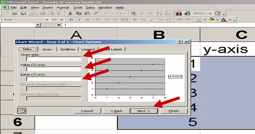
Task: Switch to the Gridlines tab
Action: tap(68, 49)
